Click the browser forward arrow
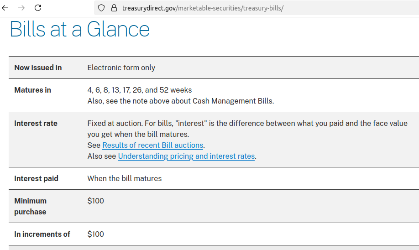The width and height of the screenshot is (419, 250). (x=21, y=8)
